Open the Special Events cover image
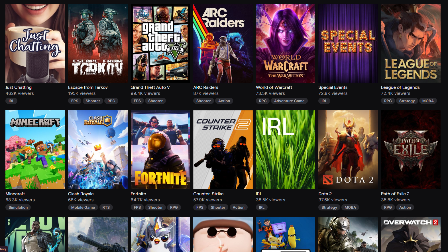The width and height of the screenshot is (448, 252). [x=348, y=43]
